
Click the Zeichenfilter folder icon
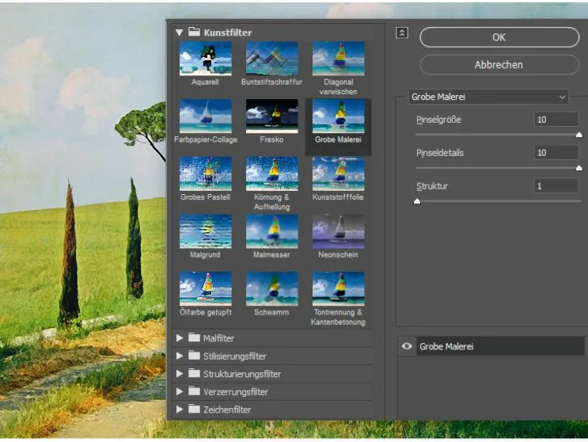(x=194, y=409)
